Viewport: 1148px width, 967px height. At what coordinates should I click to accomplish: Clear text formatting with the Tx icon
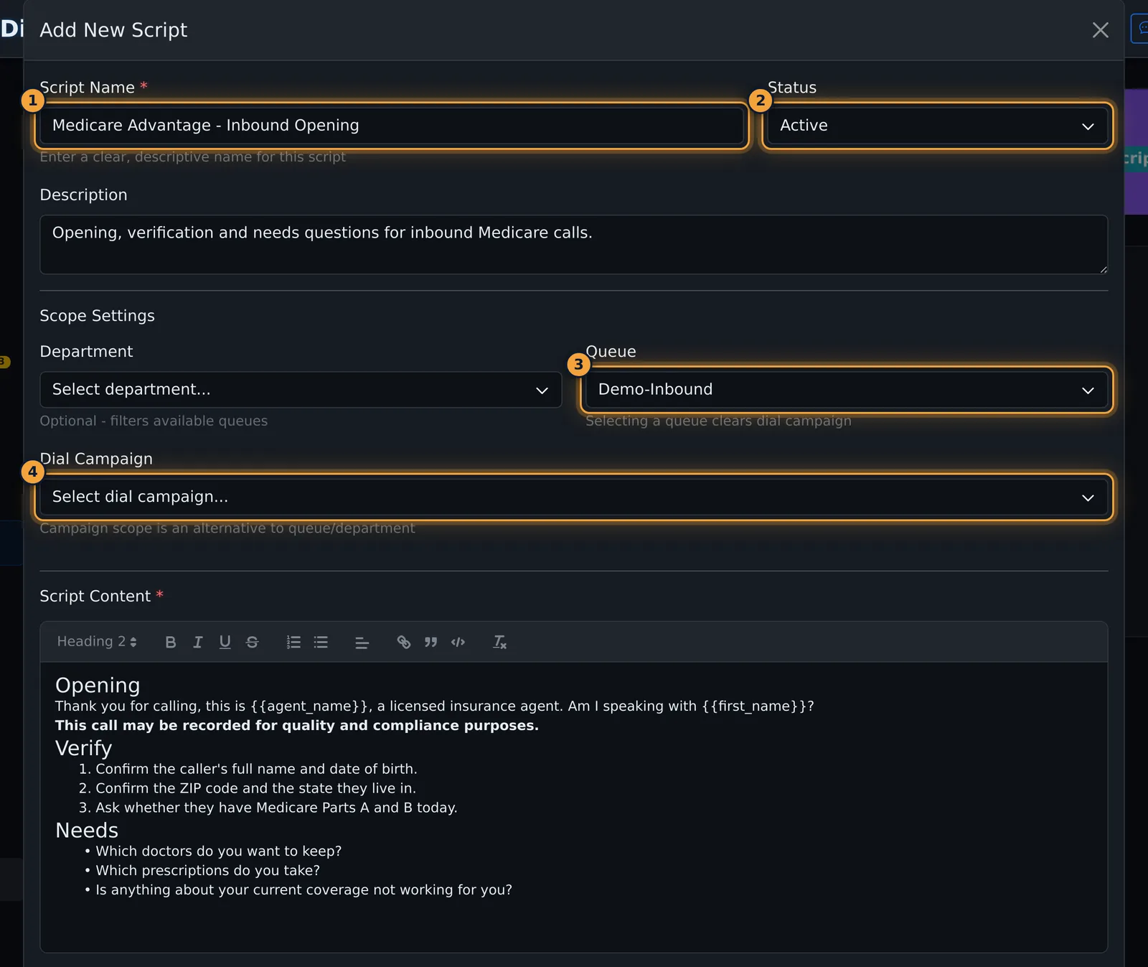tap(499, 642)
